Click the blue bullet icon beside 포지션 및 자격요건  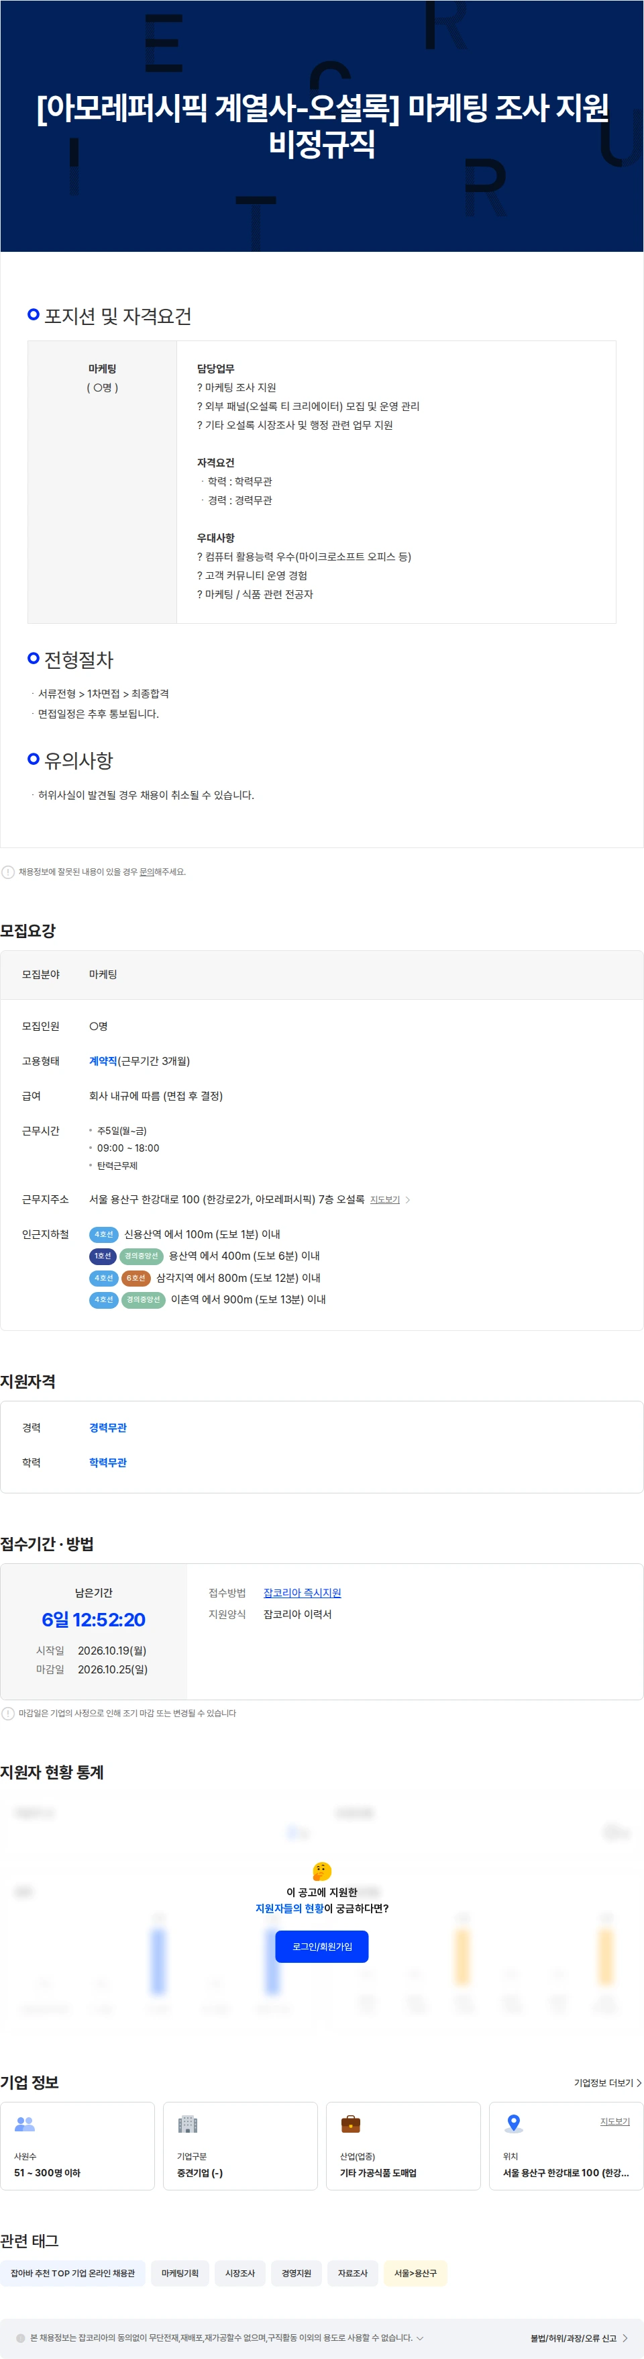point(34,314)
